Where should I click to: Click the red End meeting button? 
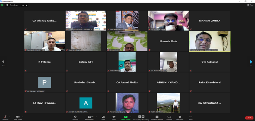[249, 118]
